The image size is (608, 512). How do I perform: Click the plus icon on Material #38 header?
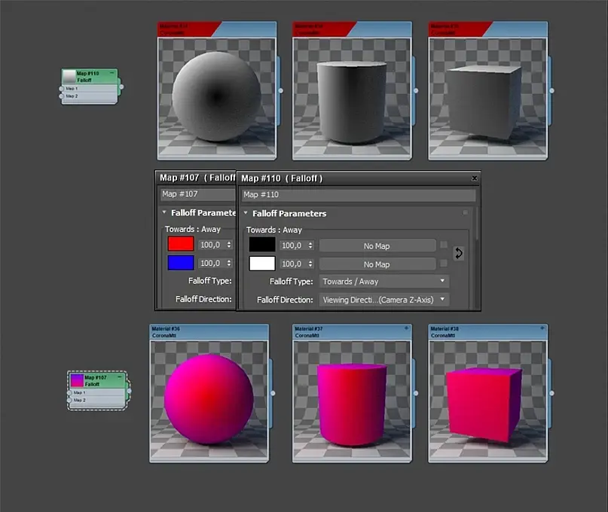542,328
